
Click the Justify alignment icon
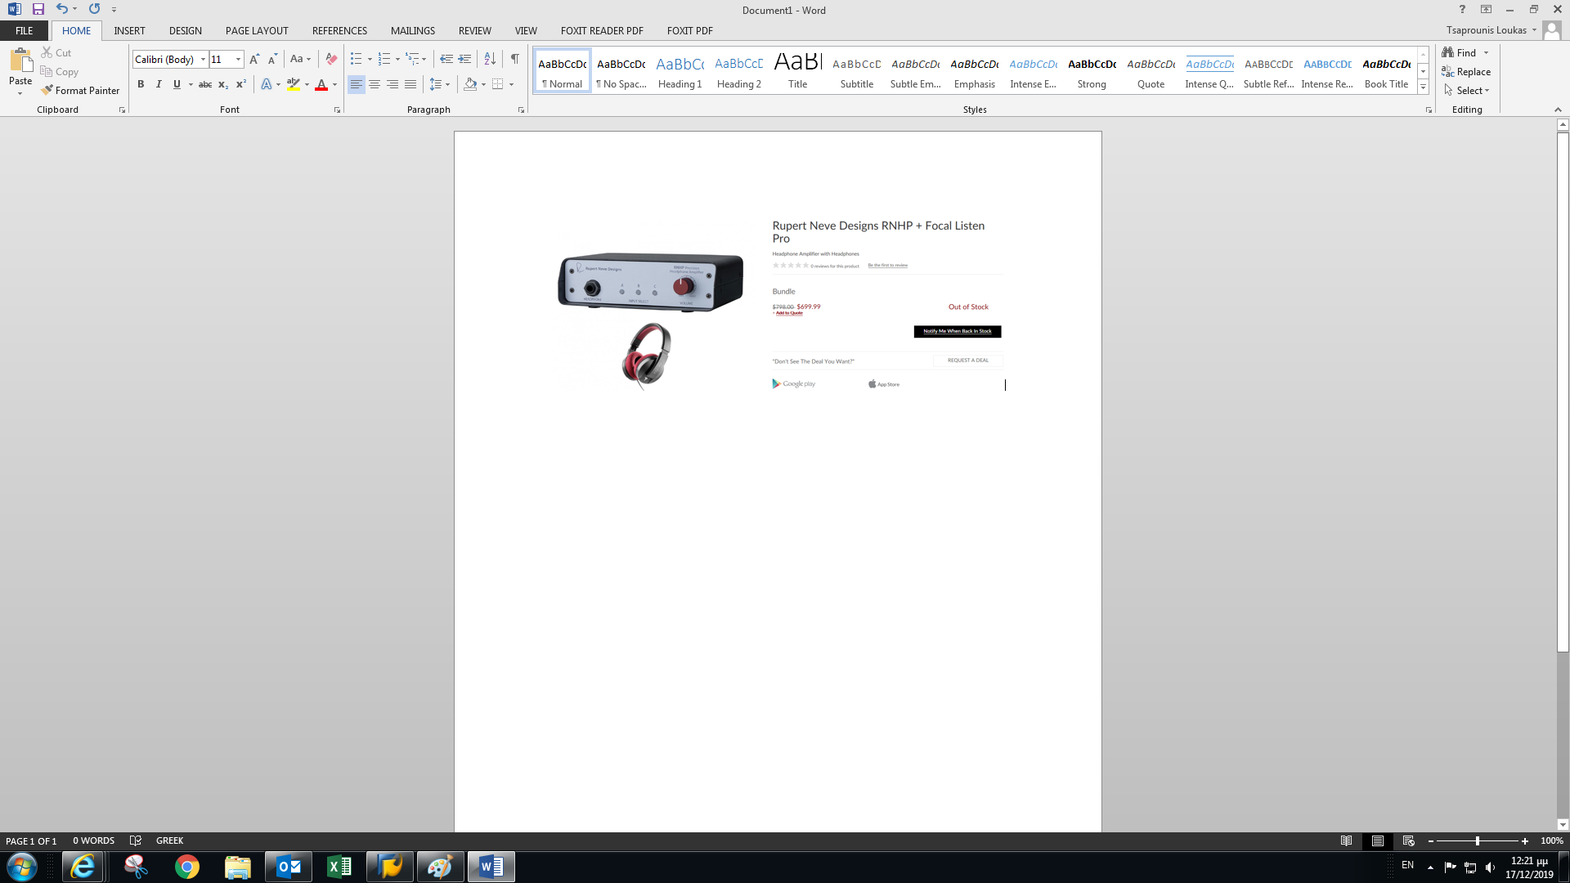(x=410, y=84)
